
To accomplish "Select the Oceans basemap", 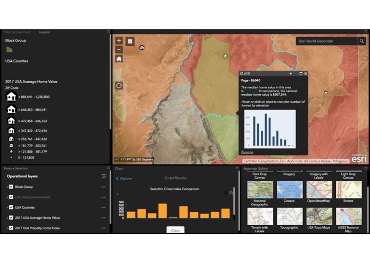I will click(290, 190).
